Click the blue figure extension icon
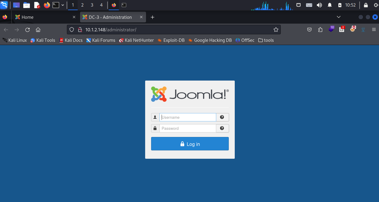This screenshot has height=202, width=379. tap(363, 30)
